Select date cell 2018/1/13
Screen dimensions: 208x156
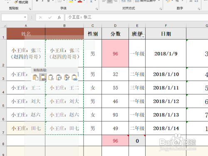coord(166,115)
